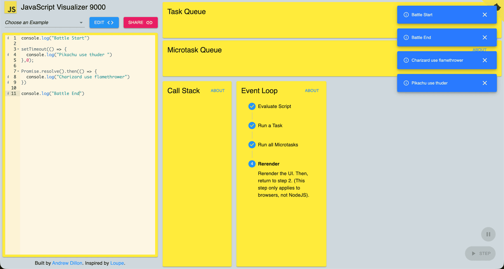
Task: Click the link icon in SHARE button
Action: (149, 23)
